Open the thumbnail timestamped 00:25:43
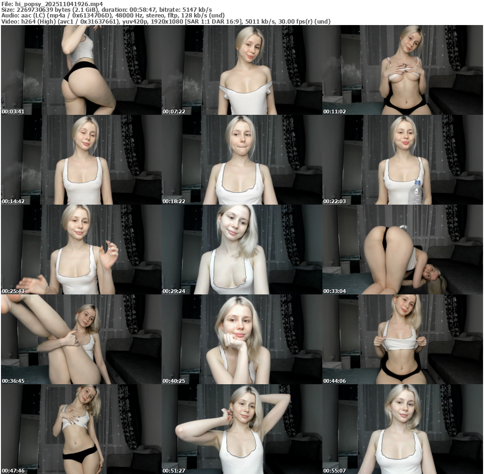This screenshot has width=484, height=474. click(81, 250)
